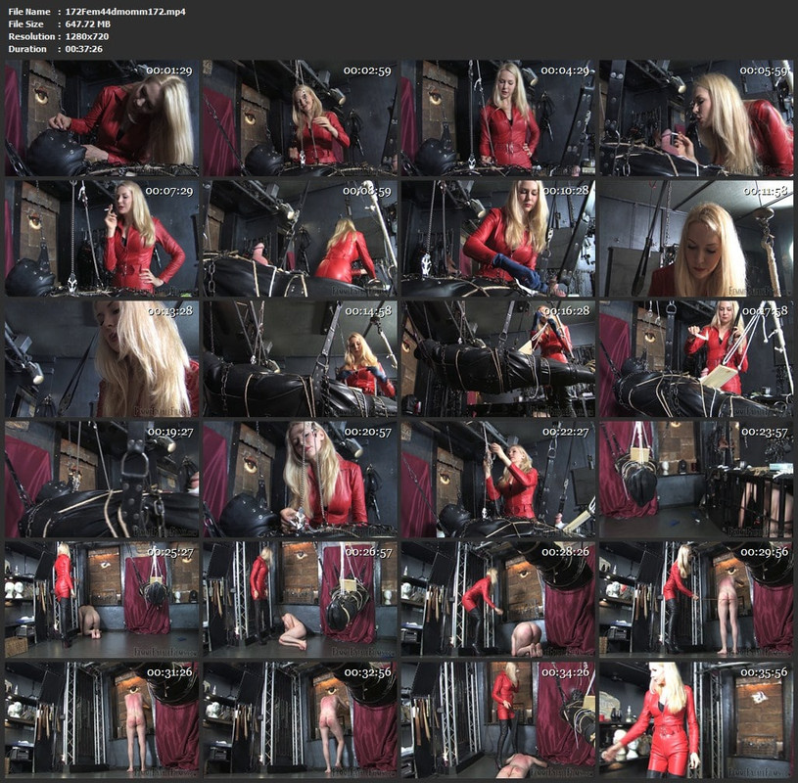This screenshot has width=798, height=783.
Task: Select the thumbnail marked 00:34:26
Action: (497, 720)
